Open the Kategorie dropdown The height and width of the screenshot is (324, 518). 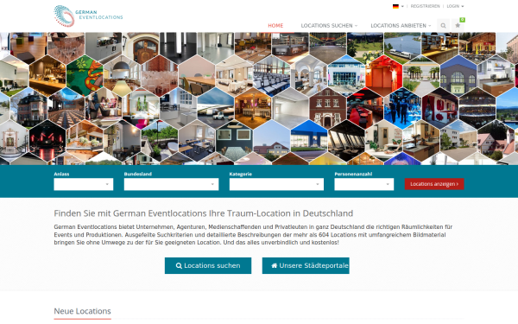tap(276, 184)
